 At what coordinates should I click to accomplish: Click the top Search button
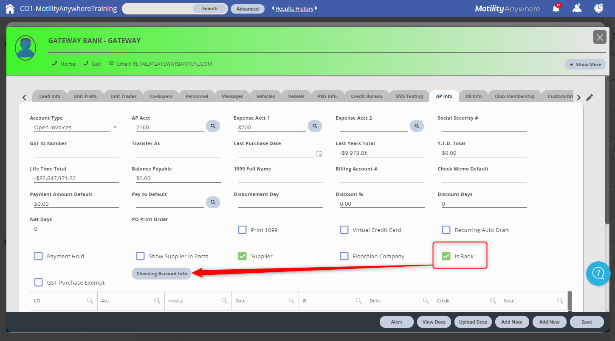coord(210,8)
